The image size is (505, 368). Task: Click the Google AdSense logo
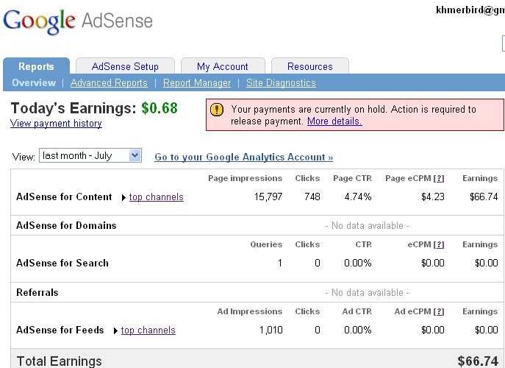click(78, 21)
